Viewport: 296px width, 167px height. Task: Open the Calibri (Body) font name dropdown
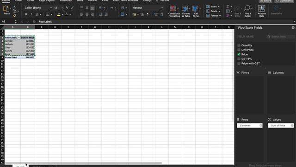(x=51, y=8)
